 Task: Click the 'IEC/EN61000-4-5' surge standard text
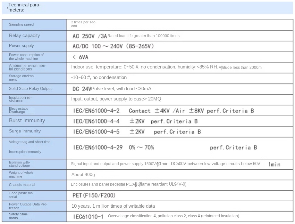(96, 132)
